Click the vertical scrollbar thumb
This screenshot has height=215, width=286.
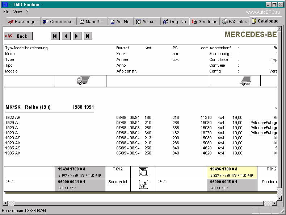[279, 109]
